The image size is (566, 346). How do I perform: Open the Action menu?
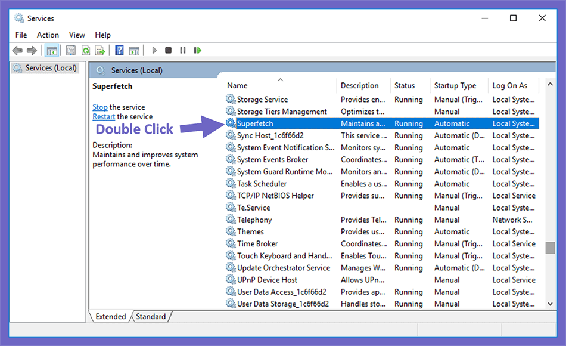coord(48,35)
